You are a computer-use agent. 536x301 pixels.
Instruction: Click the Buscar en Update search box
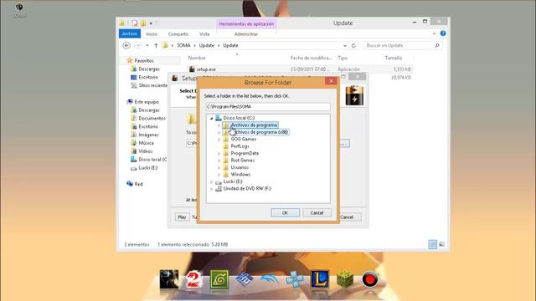(x=403, y=45)
